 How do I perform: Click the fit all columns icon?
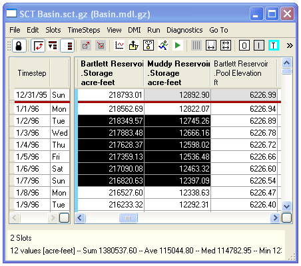[x=226, y=46]
